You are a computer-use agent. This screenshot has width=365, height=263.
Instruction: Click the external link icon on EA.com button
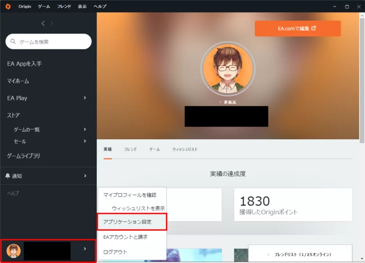click(x=314, y=28)
